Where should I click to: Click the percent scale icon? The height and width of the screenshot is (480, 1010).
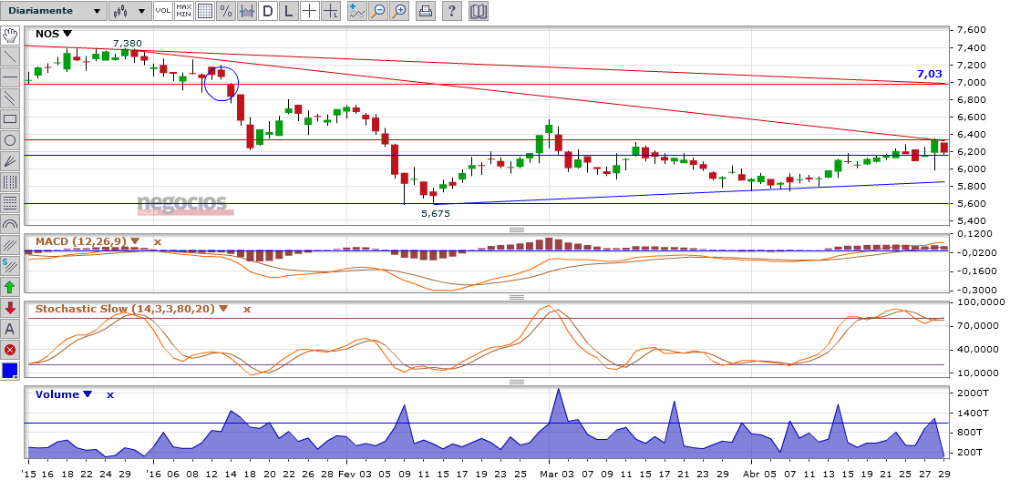point(225,11)
